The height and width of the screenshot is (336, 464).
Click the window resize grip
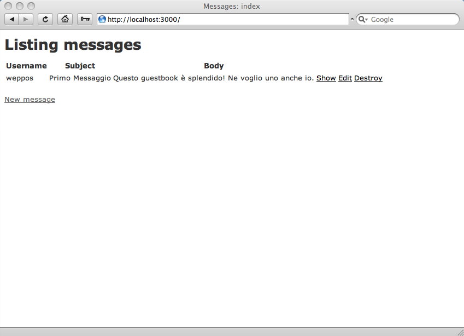[460, 332]
